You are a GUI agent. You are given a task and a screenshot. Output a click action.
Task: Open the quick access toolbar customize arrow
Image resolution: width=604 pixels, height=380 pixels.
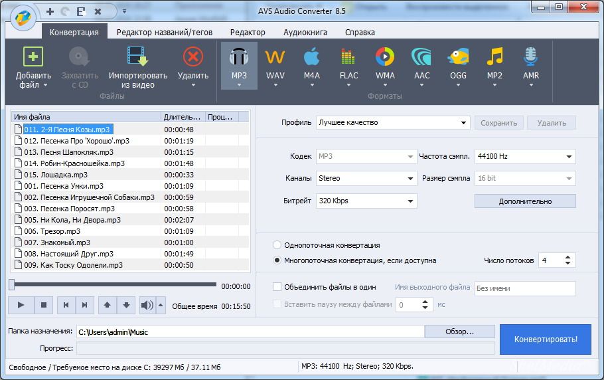tap(124, 11)
